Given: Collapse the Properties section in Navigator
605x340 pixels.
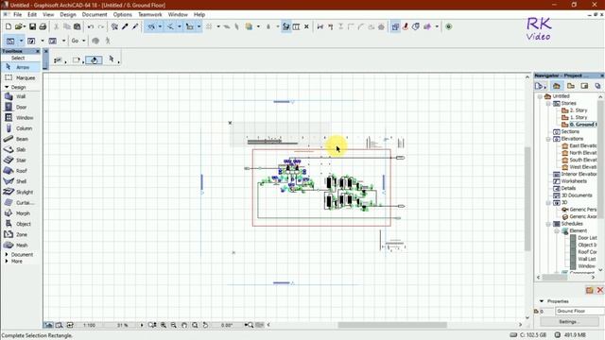Looking at the screenshot, I should point(542,301).
